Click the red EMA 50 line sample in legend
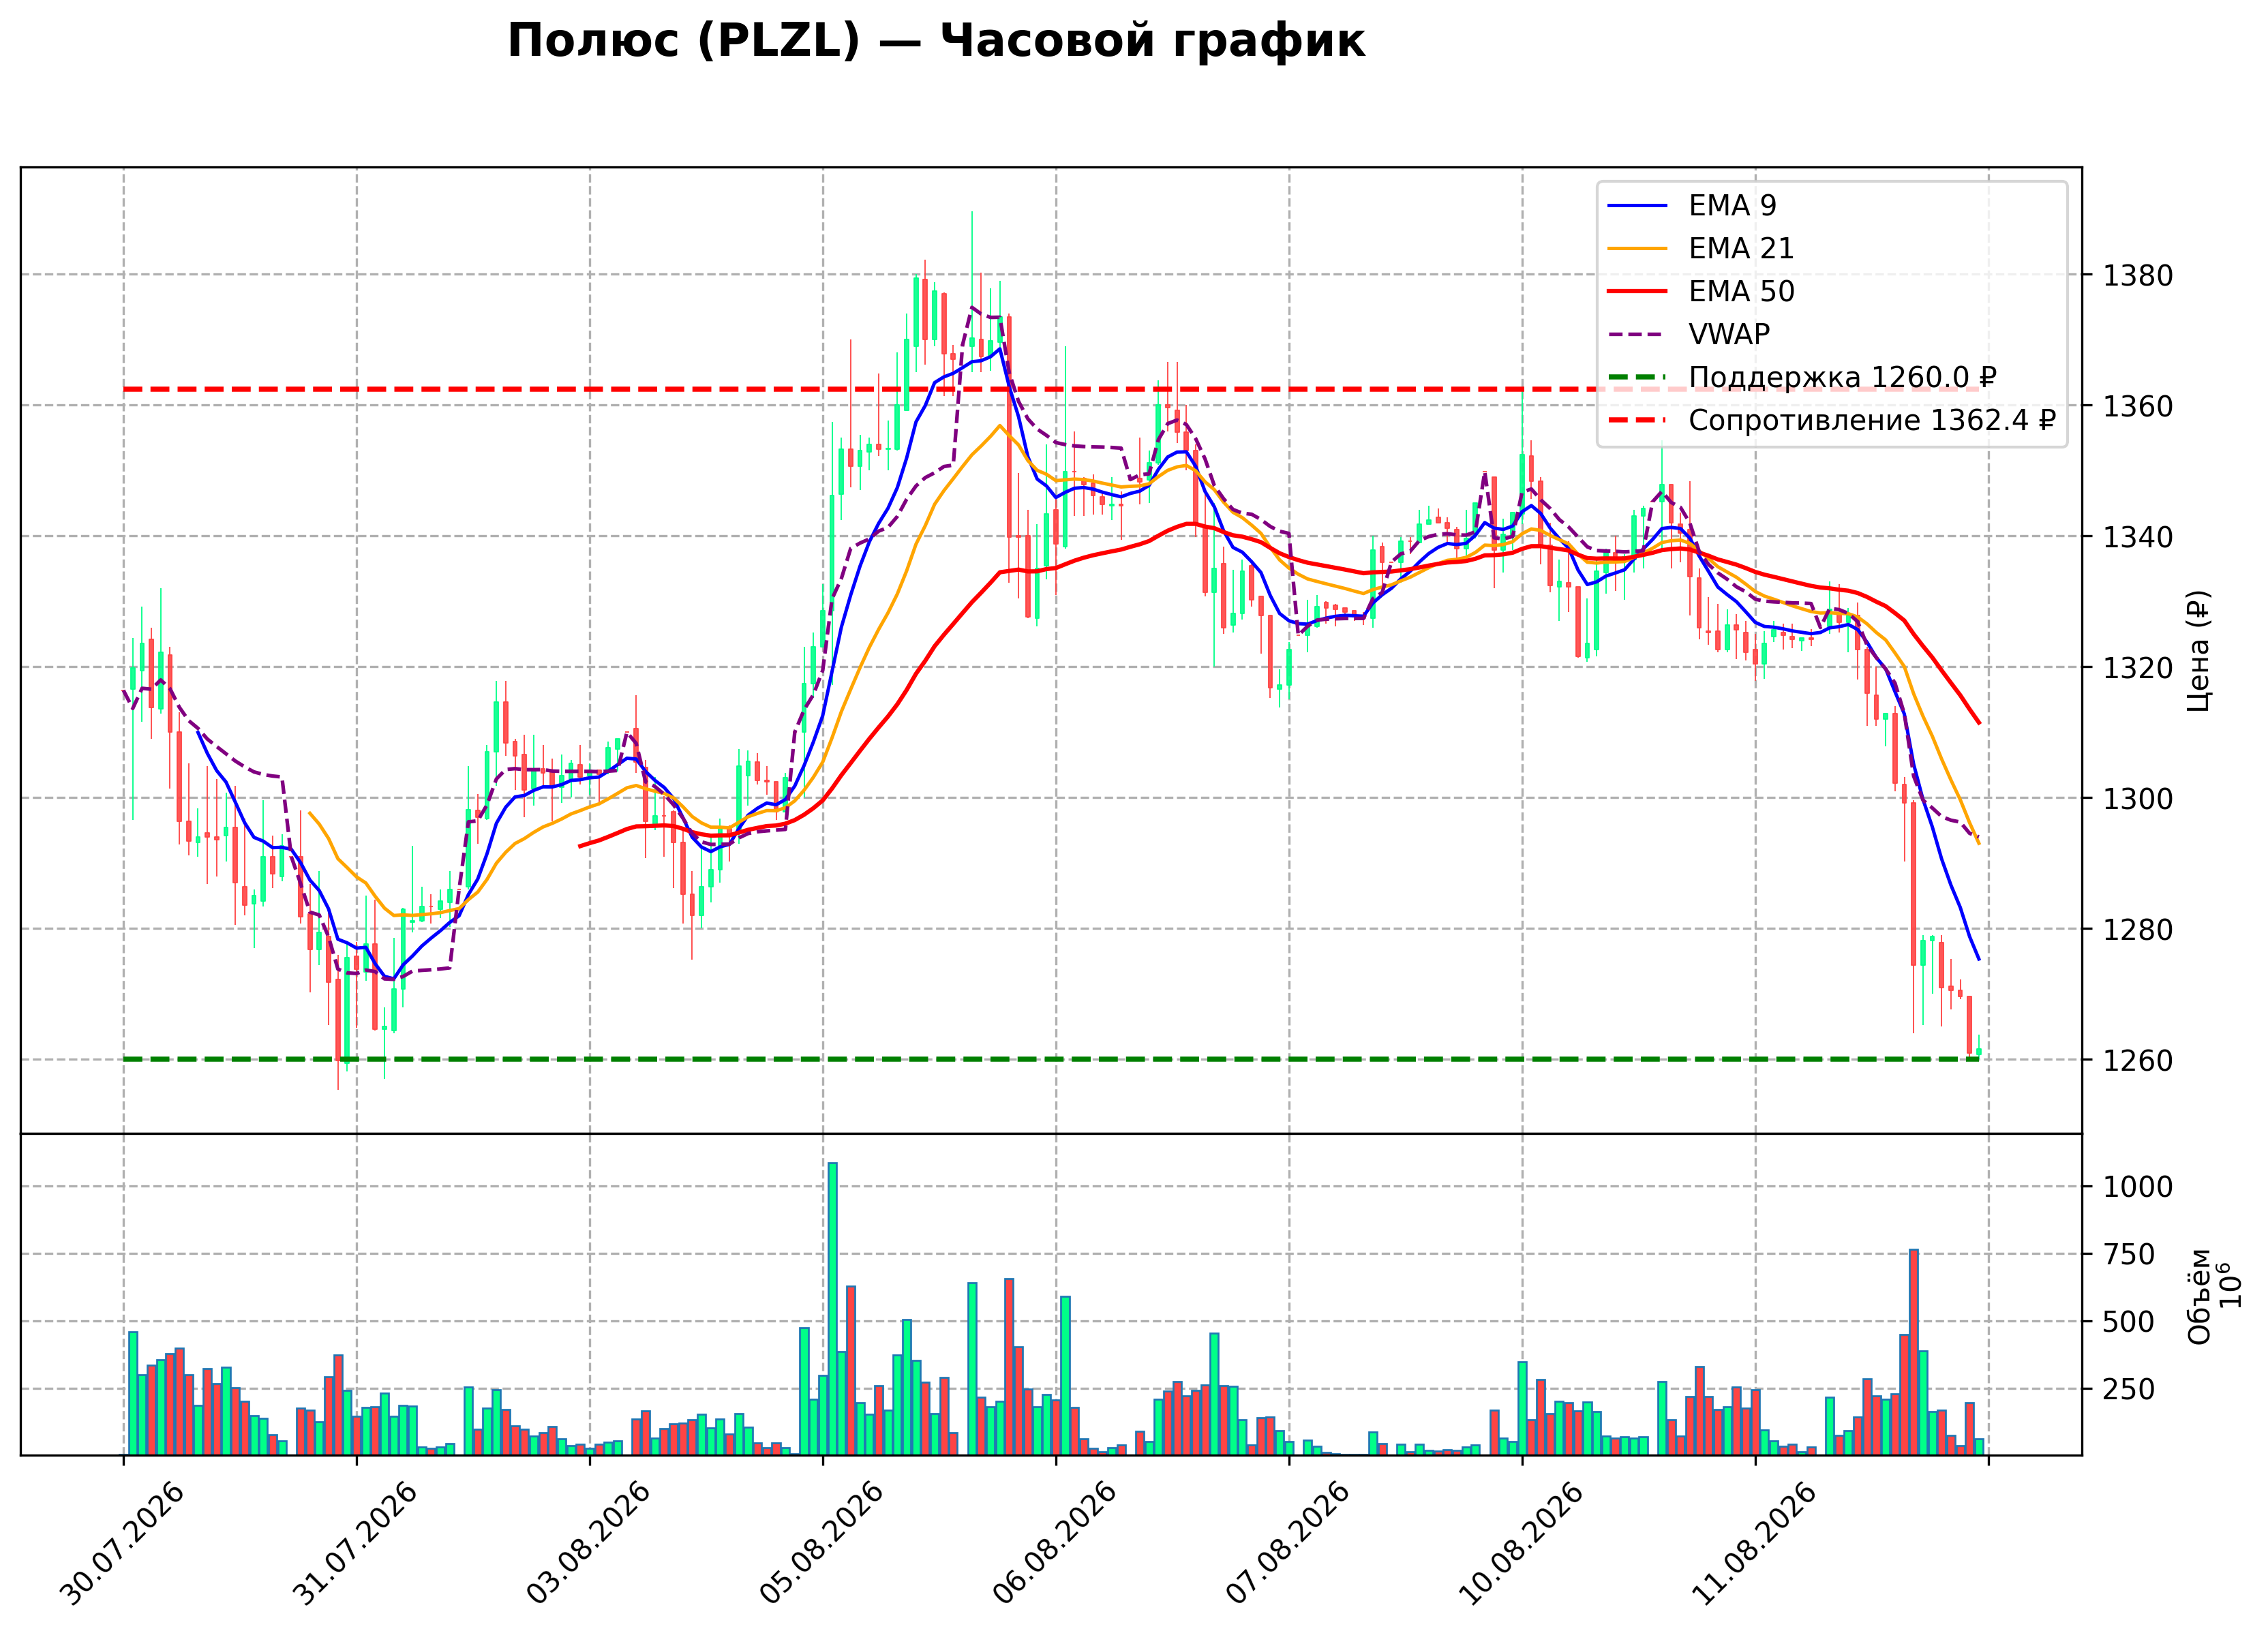 [1638, 292]
